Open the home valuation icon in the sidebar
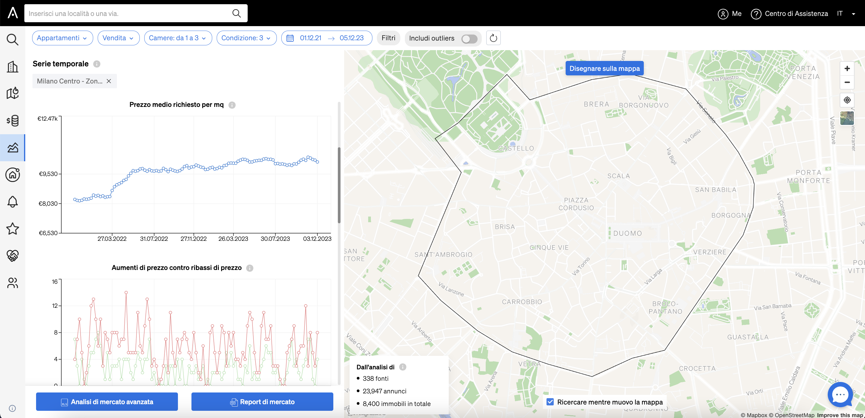The image size is (865, 418). (x=12, y=174)
